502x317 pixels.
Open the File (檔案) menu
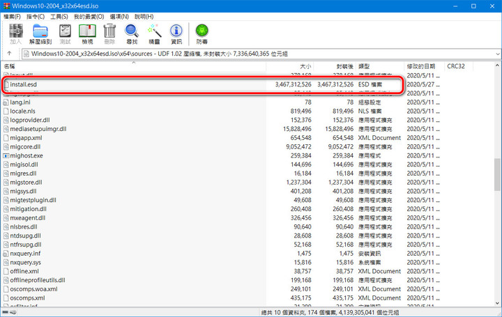pyautogui.click(x=12, y=16)
